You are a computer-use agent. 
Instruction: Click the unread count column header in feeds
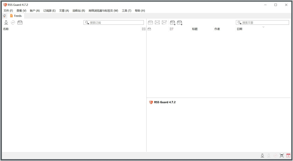pos(144,29)
